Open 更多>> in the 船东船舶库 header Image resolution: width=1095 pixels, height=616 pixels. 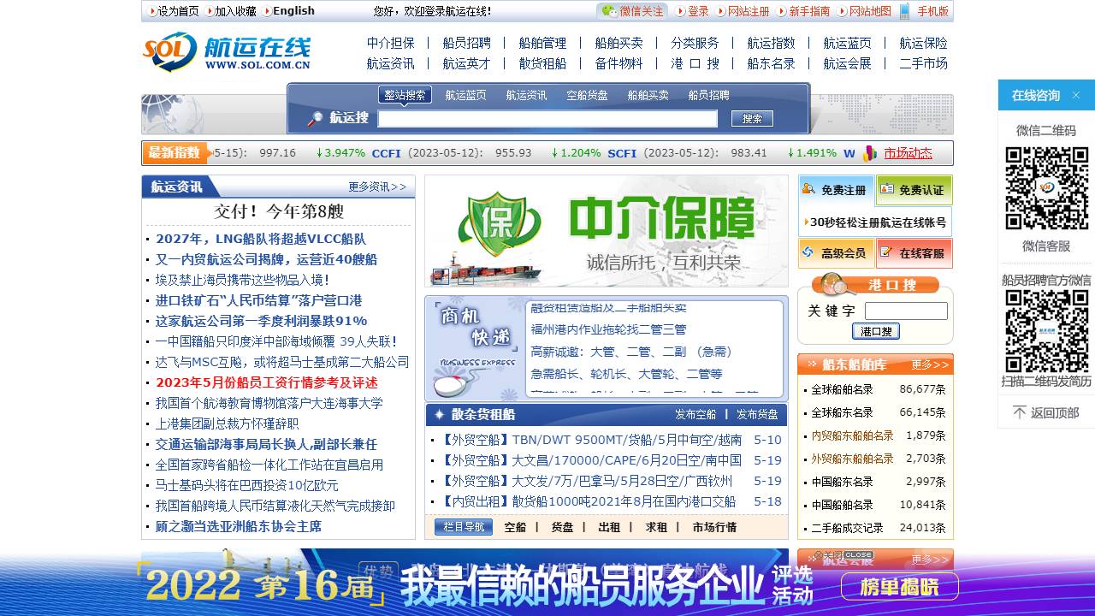930,364
